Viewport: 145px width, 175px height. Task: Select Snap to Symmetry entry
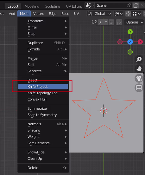click(x=43, y=115)
